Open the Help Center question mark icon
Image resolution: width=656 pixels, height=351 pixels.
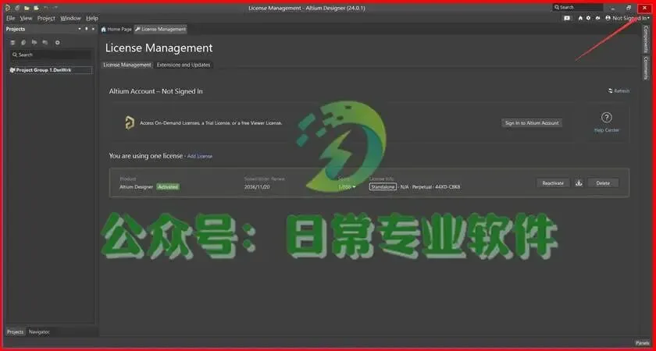[x=607, y=118]
